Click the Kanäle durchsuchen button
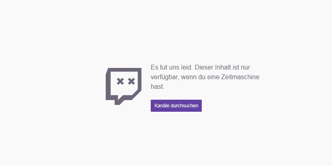Screen dimensions: 332x166 (x=176, y=106)
